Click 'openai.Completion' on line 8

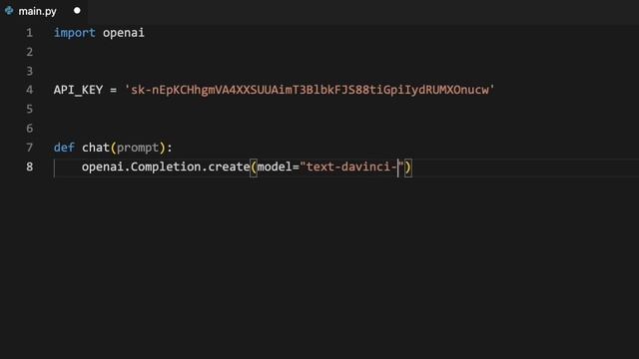pyautogui.click(x=142, y=167)
